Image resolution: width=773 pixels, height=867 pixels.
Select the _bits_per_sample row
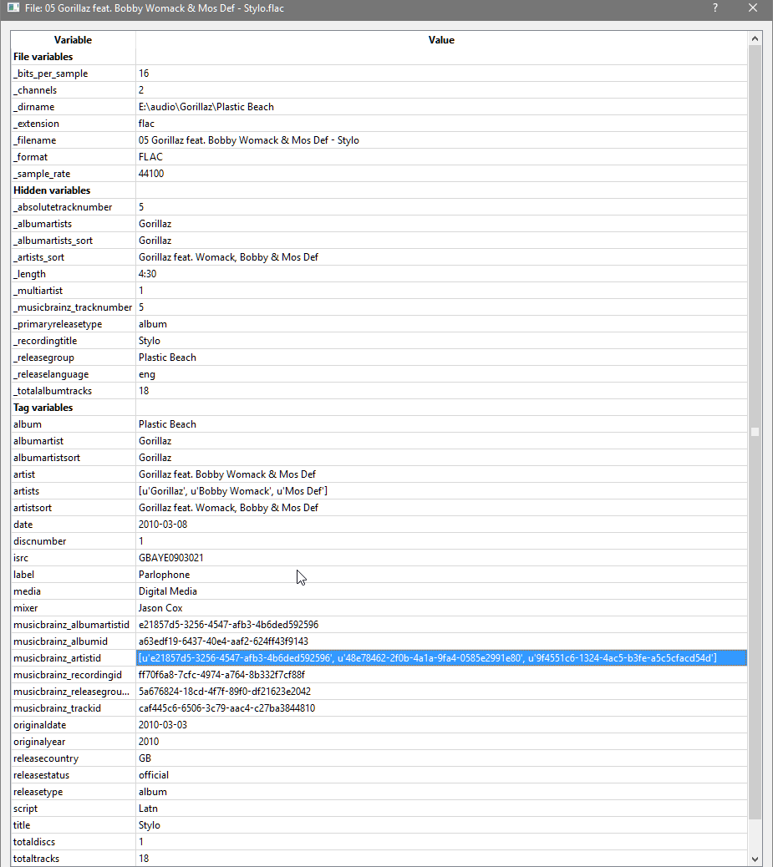click(x=379, y=74)
